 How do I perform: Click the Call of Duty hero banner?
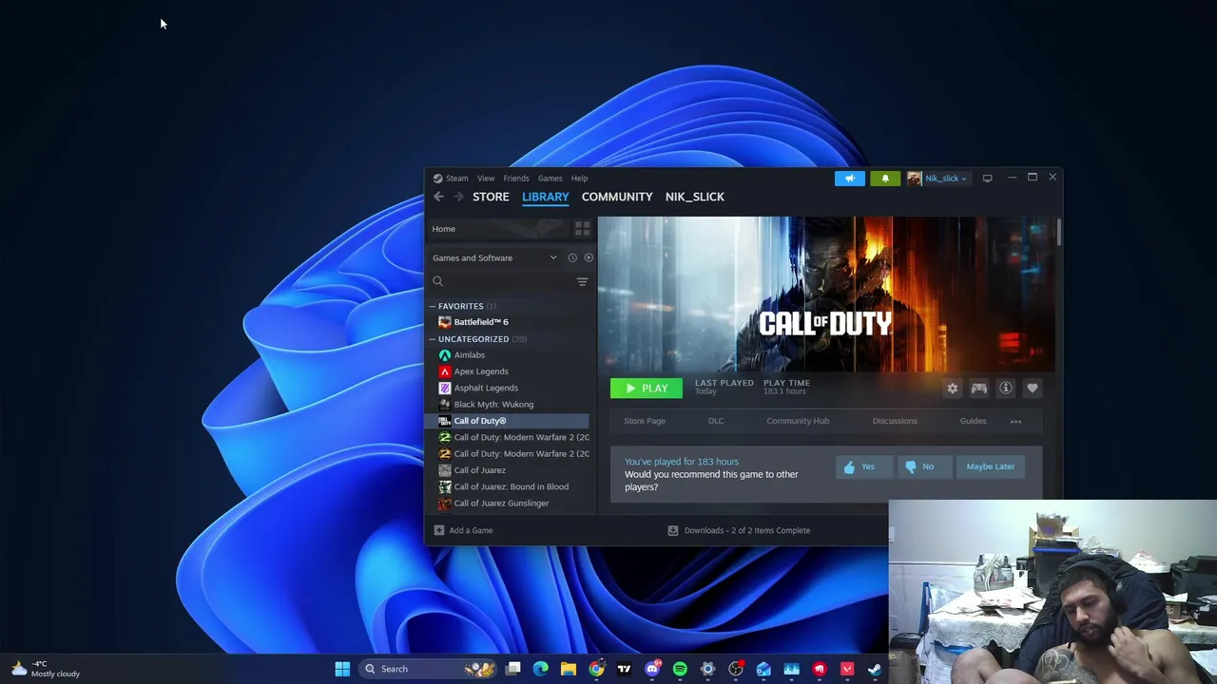point(826,294)
